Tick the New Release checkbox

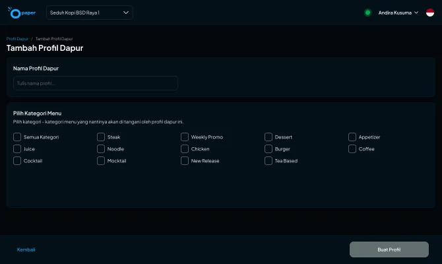coord(185,161)
